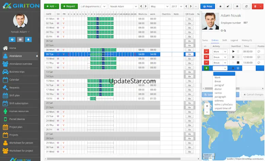265x161 pixels.
Task: Switch to the Legend tab
Action: point(234,40)
